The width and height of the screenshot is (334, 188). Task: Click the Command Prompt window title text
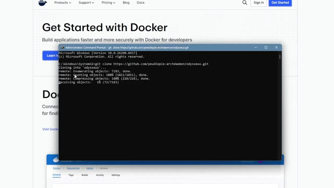click(x=127, y=48)
